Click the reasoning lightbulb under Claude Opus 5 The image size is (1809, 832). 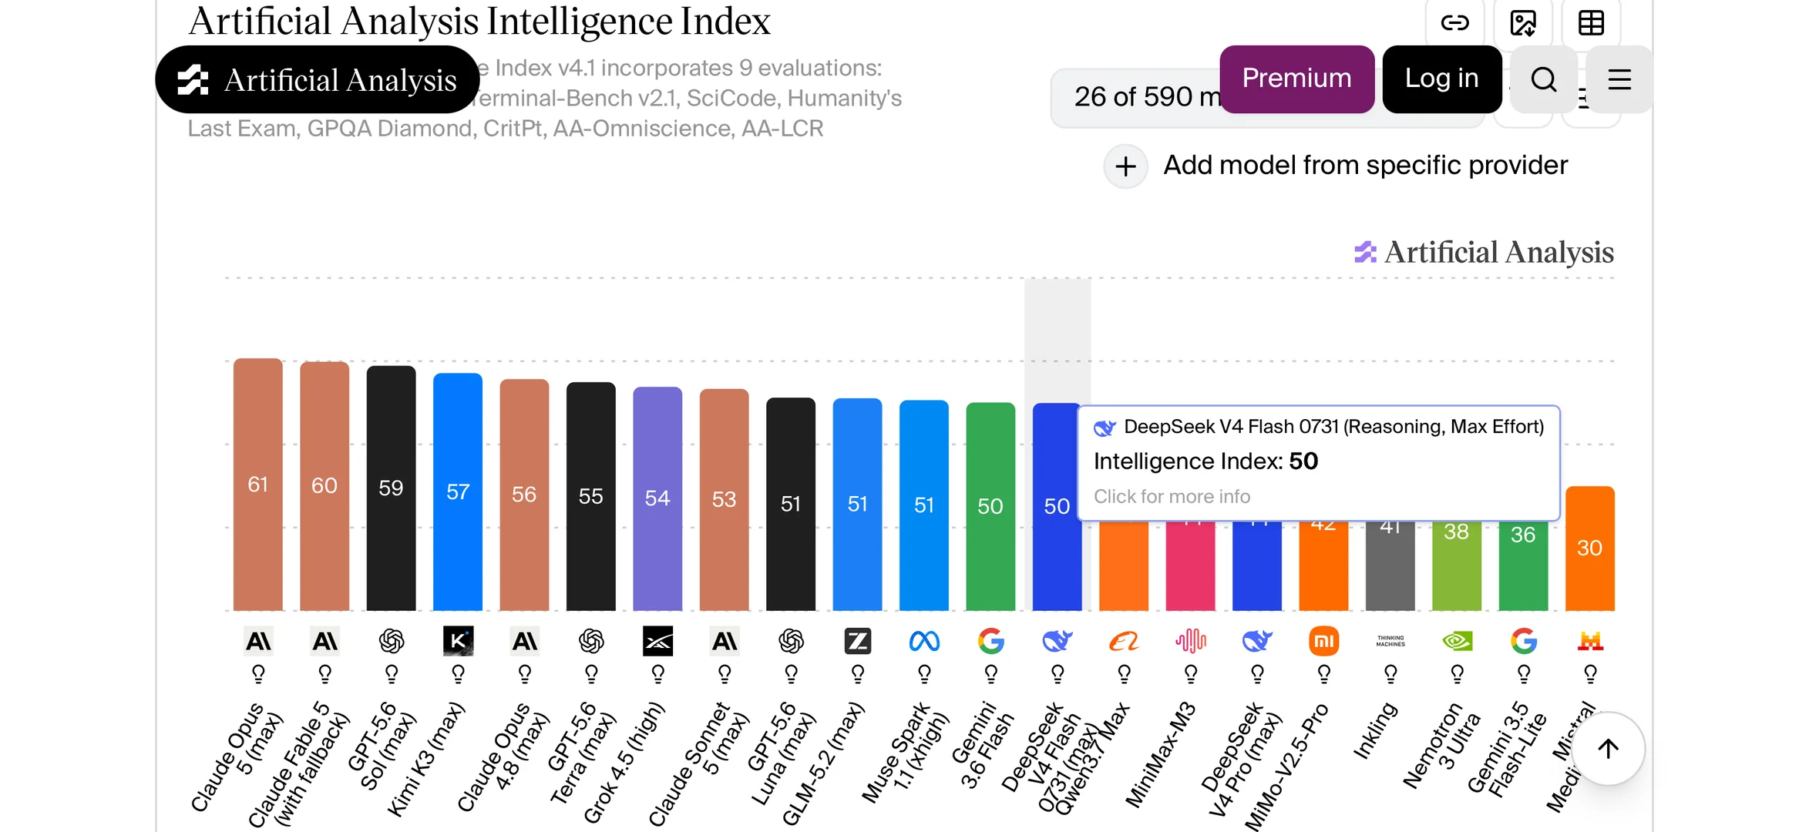(x=258, y=674)
